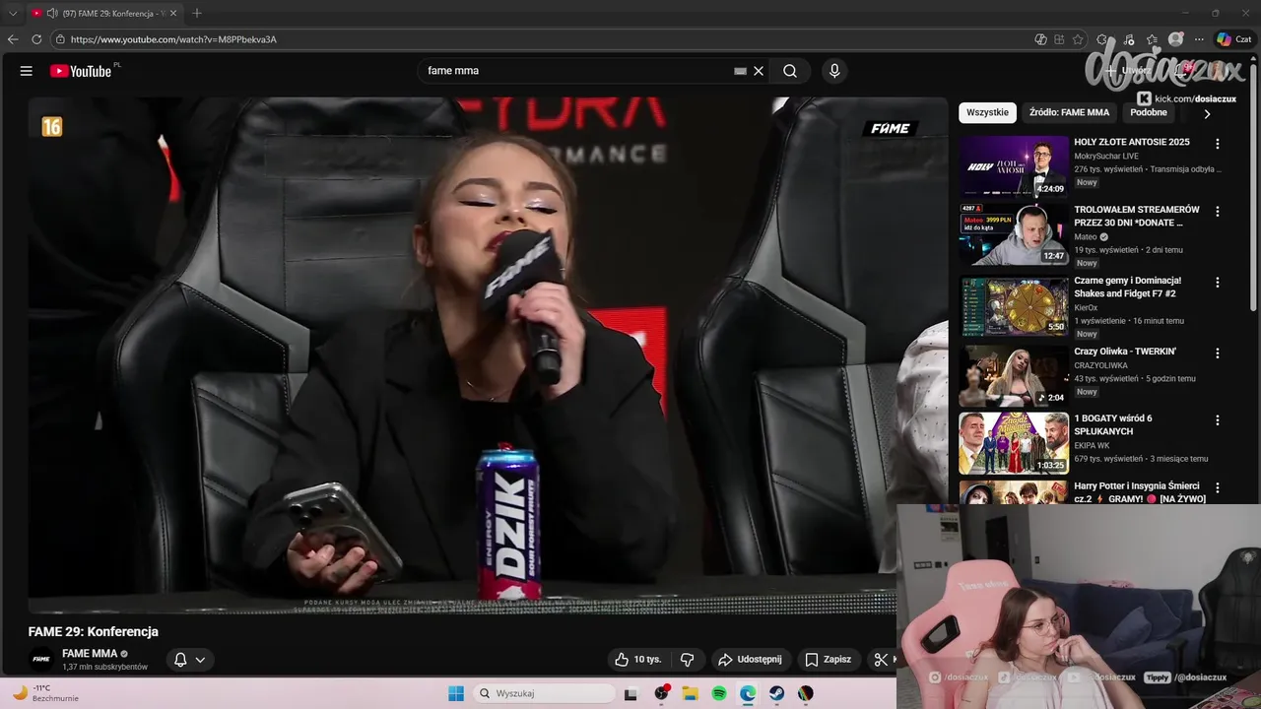Open the weather widget on taskbar
Screen dimensions: 1261x709
[x=44, y=693]
